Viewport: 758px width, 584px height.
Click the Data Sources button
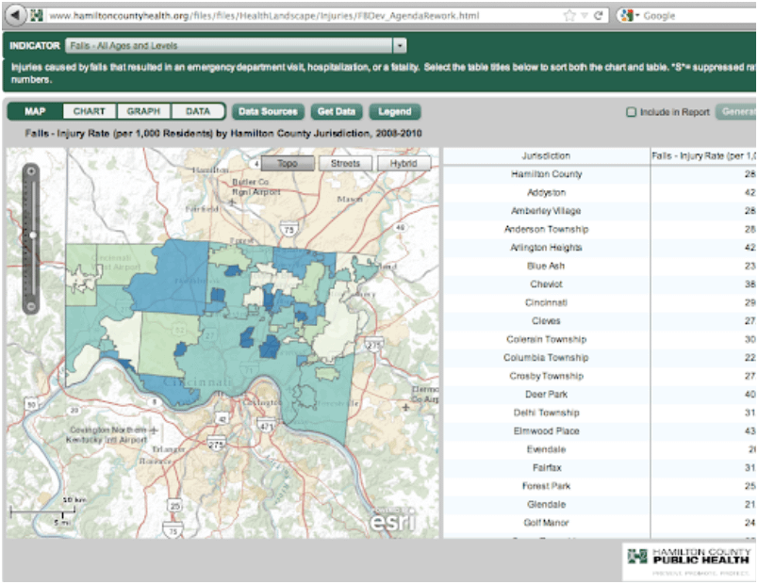click(268, 111)
